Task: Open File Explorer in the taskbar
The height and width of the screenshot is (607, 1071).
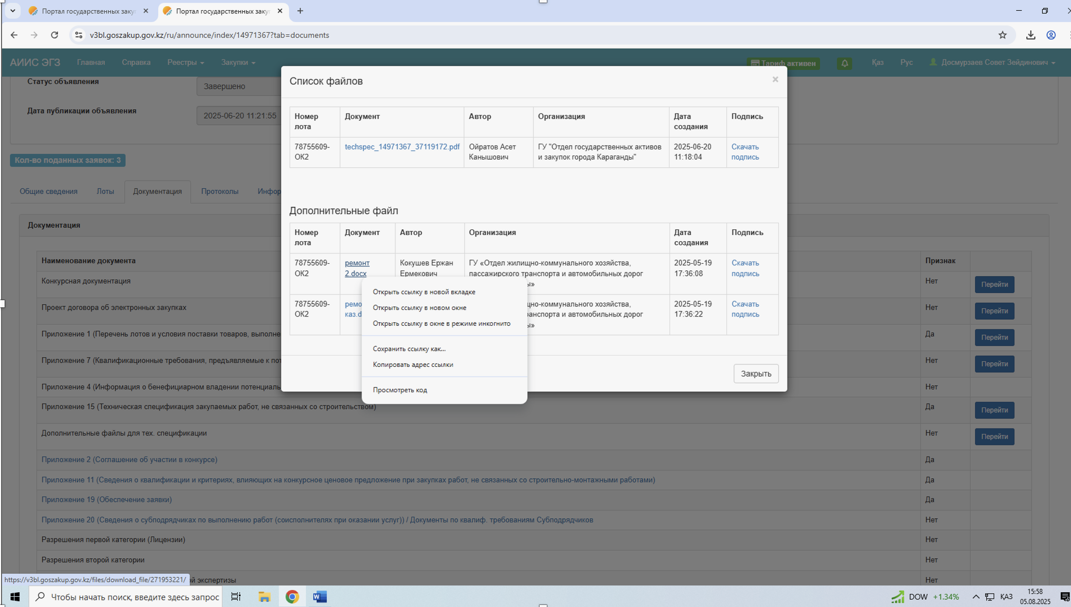Action: tap(264, 597)
